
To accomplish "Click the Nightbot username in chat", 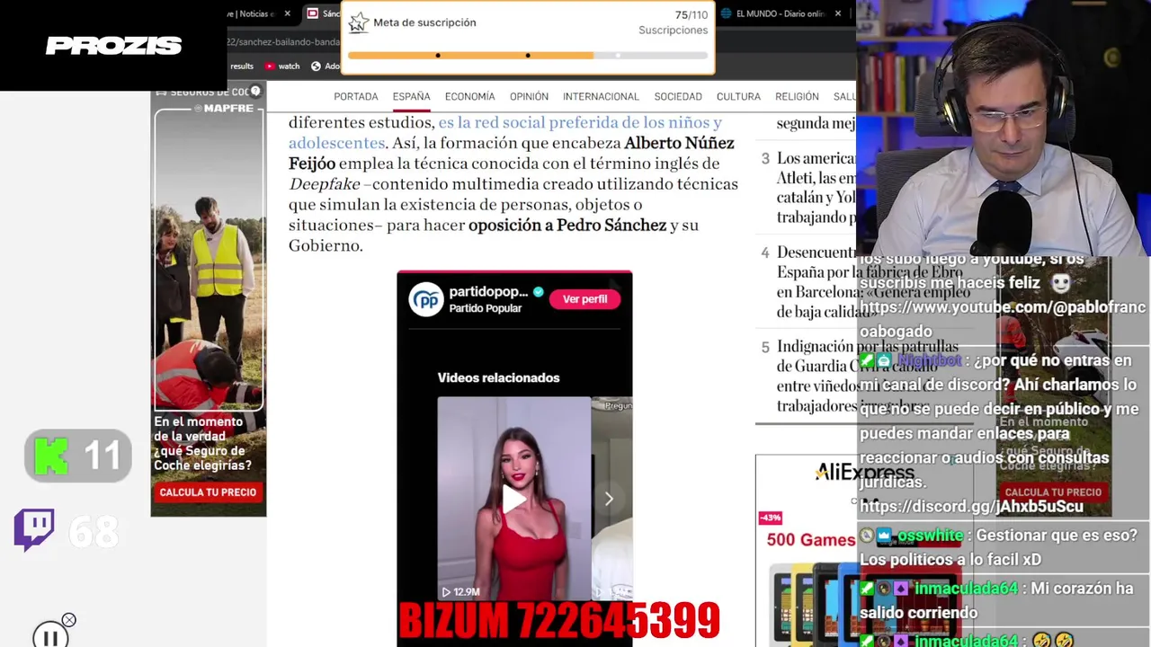I will point(929,360).
